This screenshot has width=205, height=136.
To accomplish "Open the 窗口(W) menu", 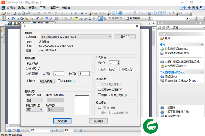I will point(55,8).
